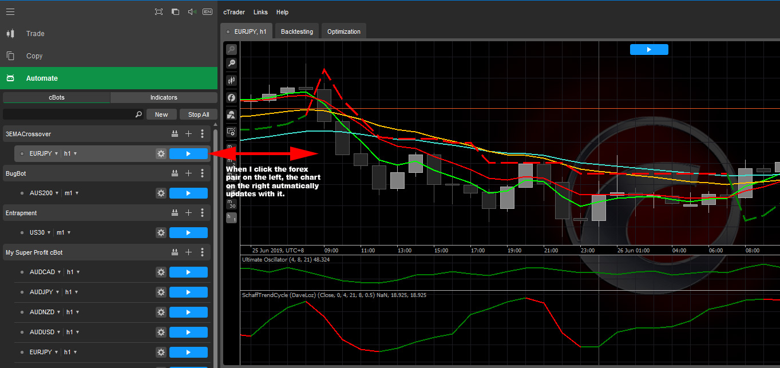Viewport: 780px width, 368px height.
Task: Open the Links menu
Action: [260, 12]
